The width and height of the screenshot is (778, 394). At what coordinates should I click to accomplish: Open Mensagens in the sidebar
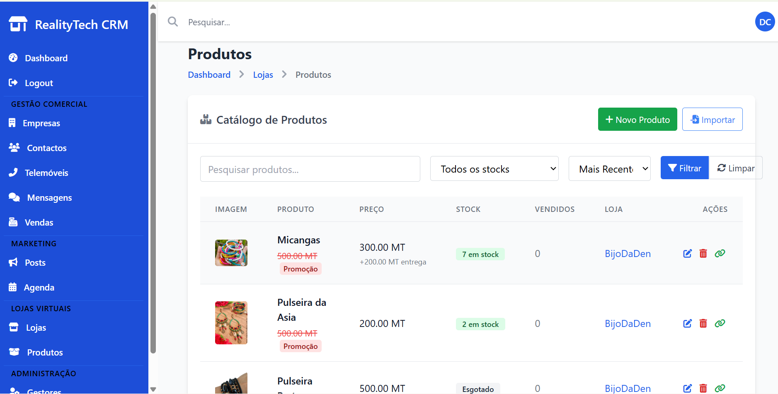point(49,198)
